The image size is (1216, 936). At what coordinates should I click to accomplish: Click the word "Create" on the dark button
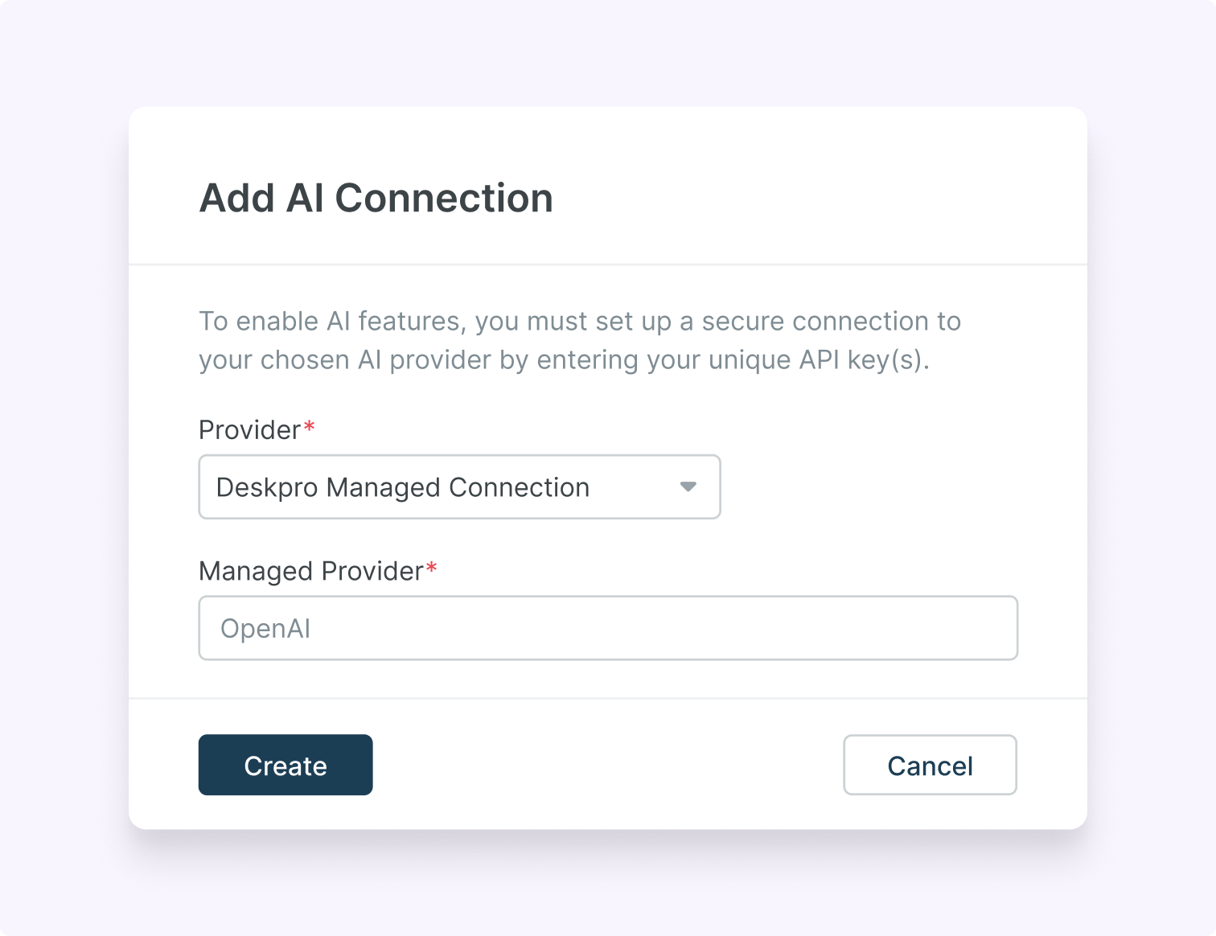286,766
